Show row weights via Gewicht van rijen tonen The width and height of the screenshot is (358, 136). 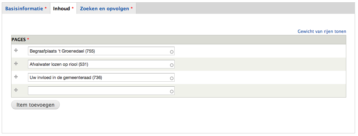tap(322, 31)
